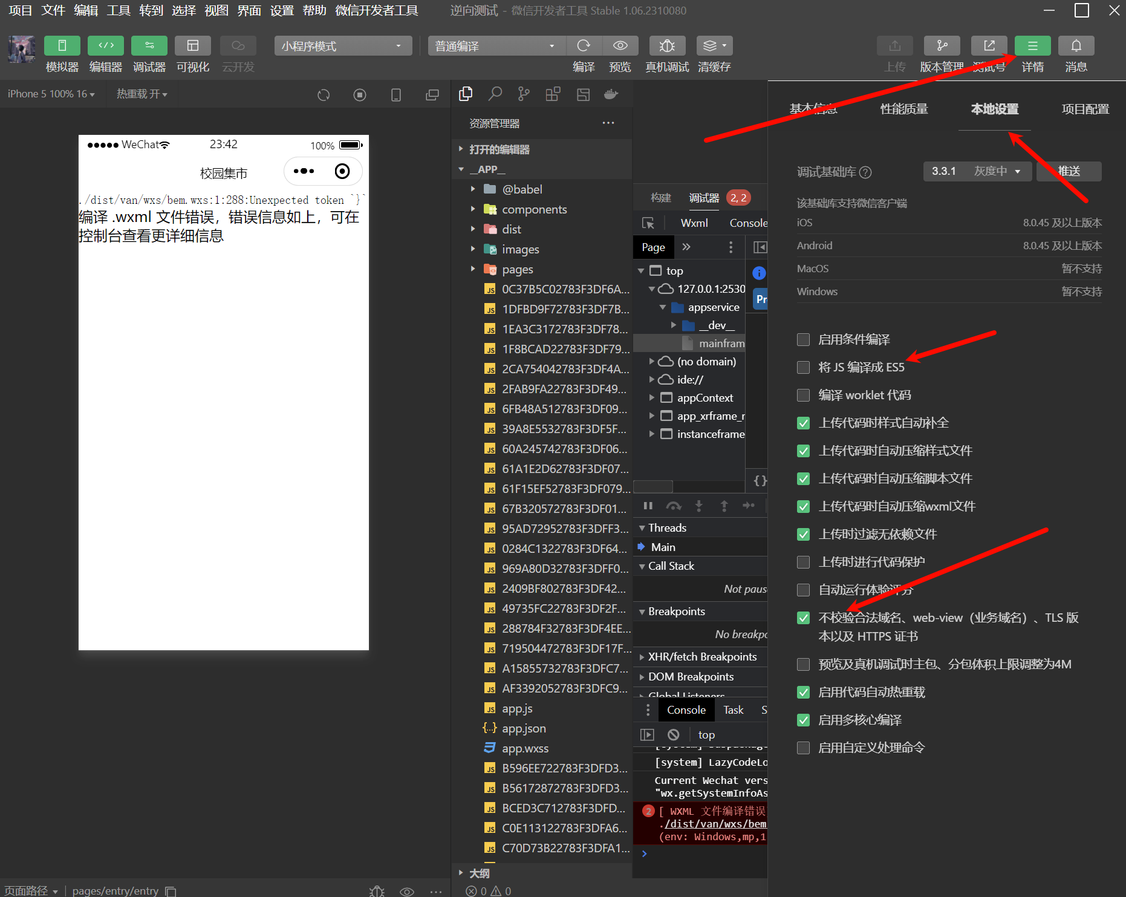Uncheck code auto hot reload (热重载)

tap(803, 692)
